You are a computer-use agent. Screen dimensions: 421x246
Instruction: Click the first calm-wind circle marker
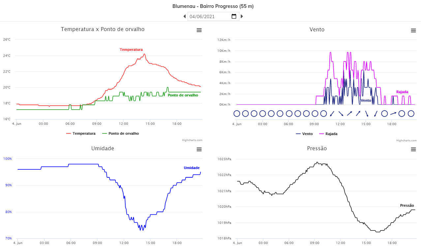click(x=237, y=114)
